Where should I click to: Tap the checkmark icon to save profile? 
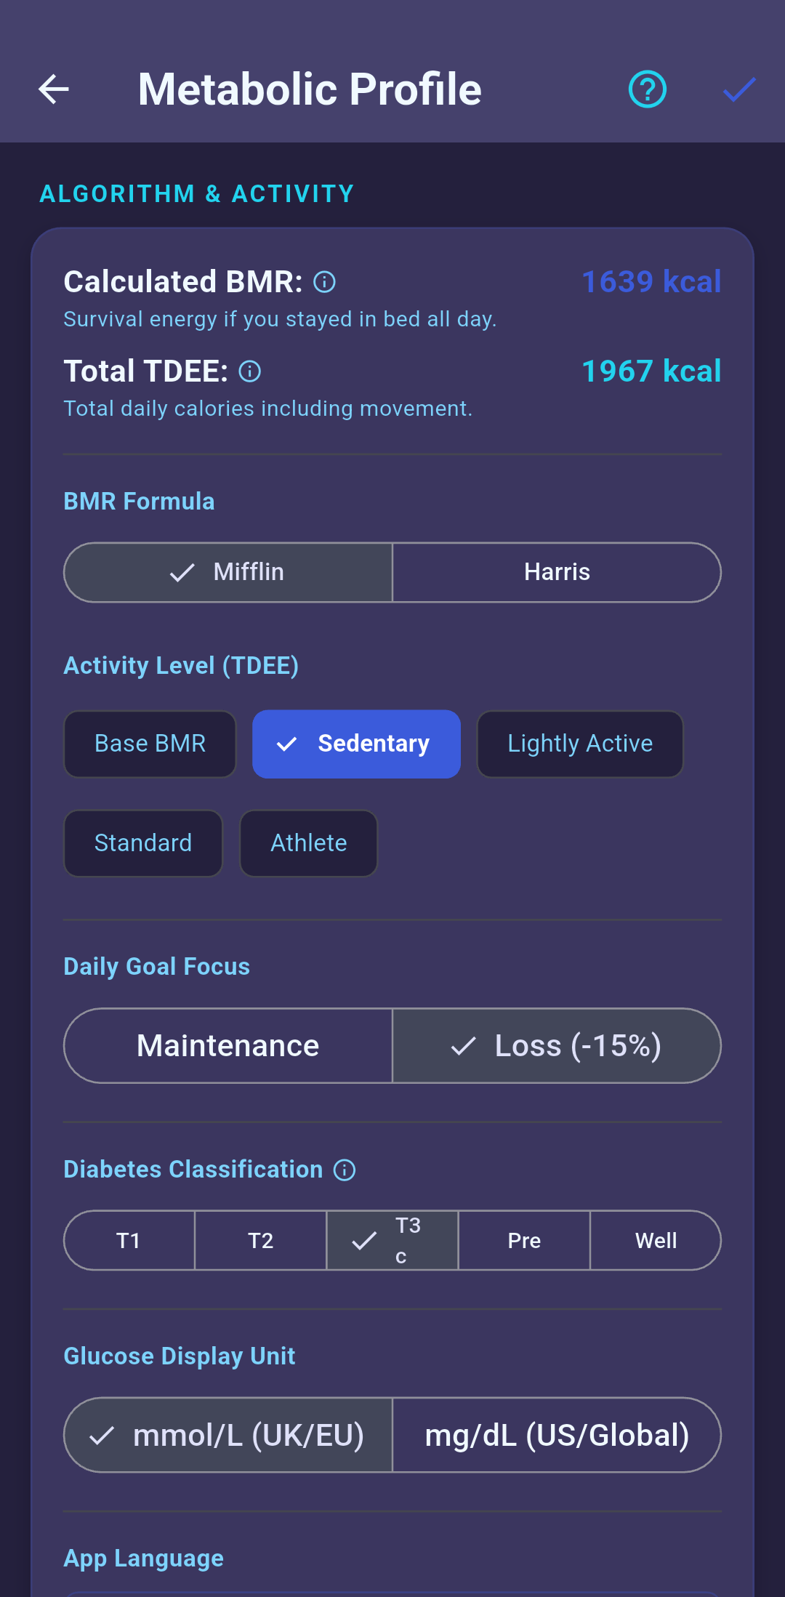[x=739, y=89]
